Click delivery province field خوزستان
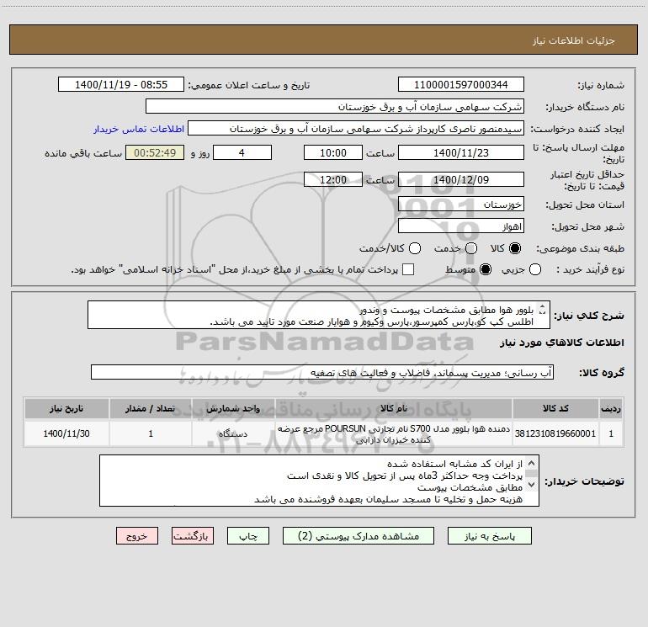 click(x=461, y=205)
